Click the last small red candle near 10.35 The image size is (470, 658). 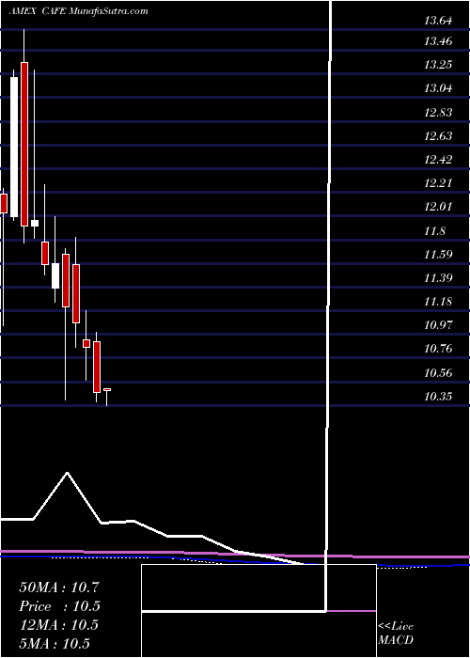pos(107,390)
